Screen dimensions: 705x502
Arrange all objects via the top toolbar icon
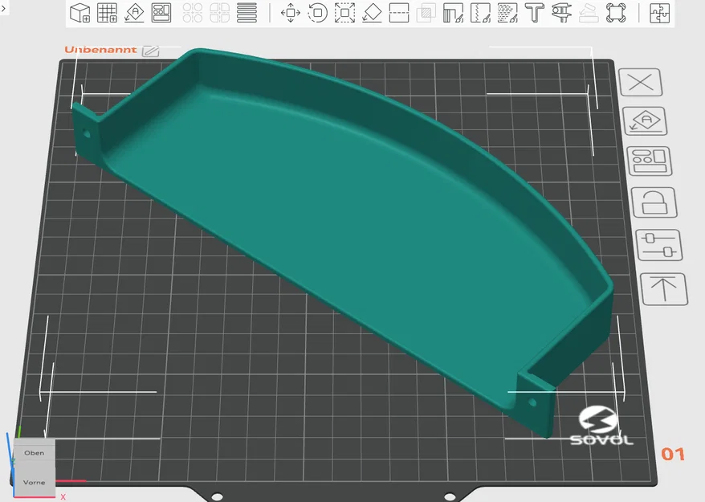(x=161, y=13)
